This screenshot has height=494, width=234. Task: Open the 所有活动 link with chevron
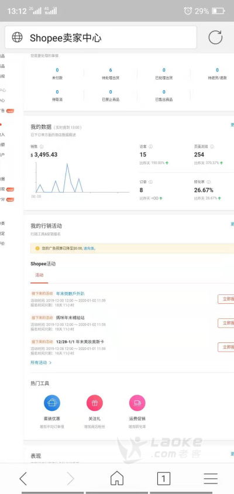41,363
